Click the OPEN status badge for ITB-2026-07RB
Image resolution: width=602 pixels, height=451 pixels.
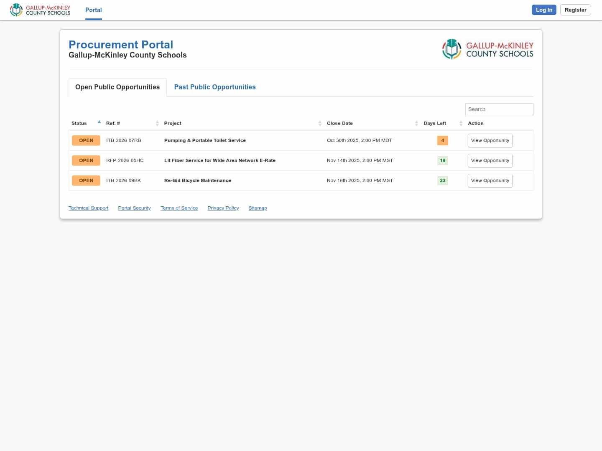coord(86,140)
